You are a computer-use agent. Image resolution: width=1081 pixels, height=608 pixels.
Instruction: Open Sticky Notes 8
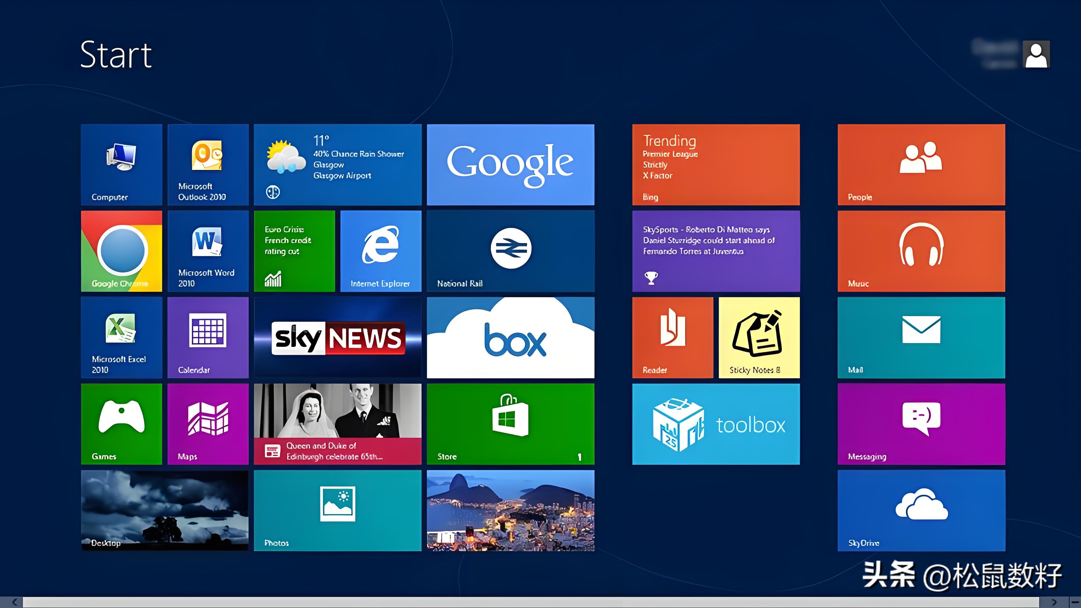point(759,338)
